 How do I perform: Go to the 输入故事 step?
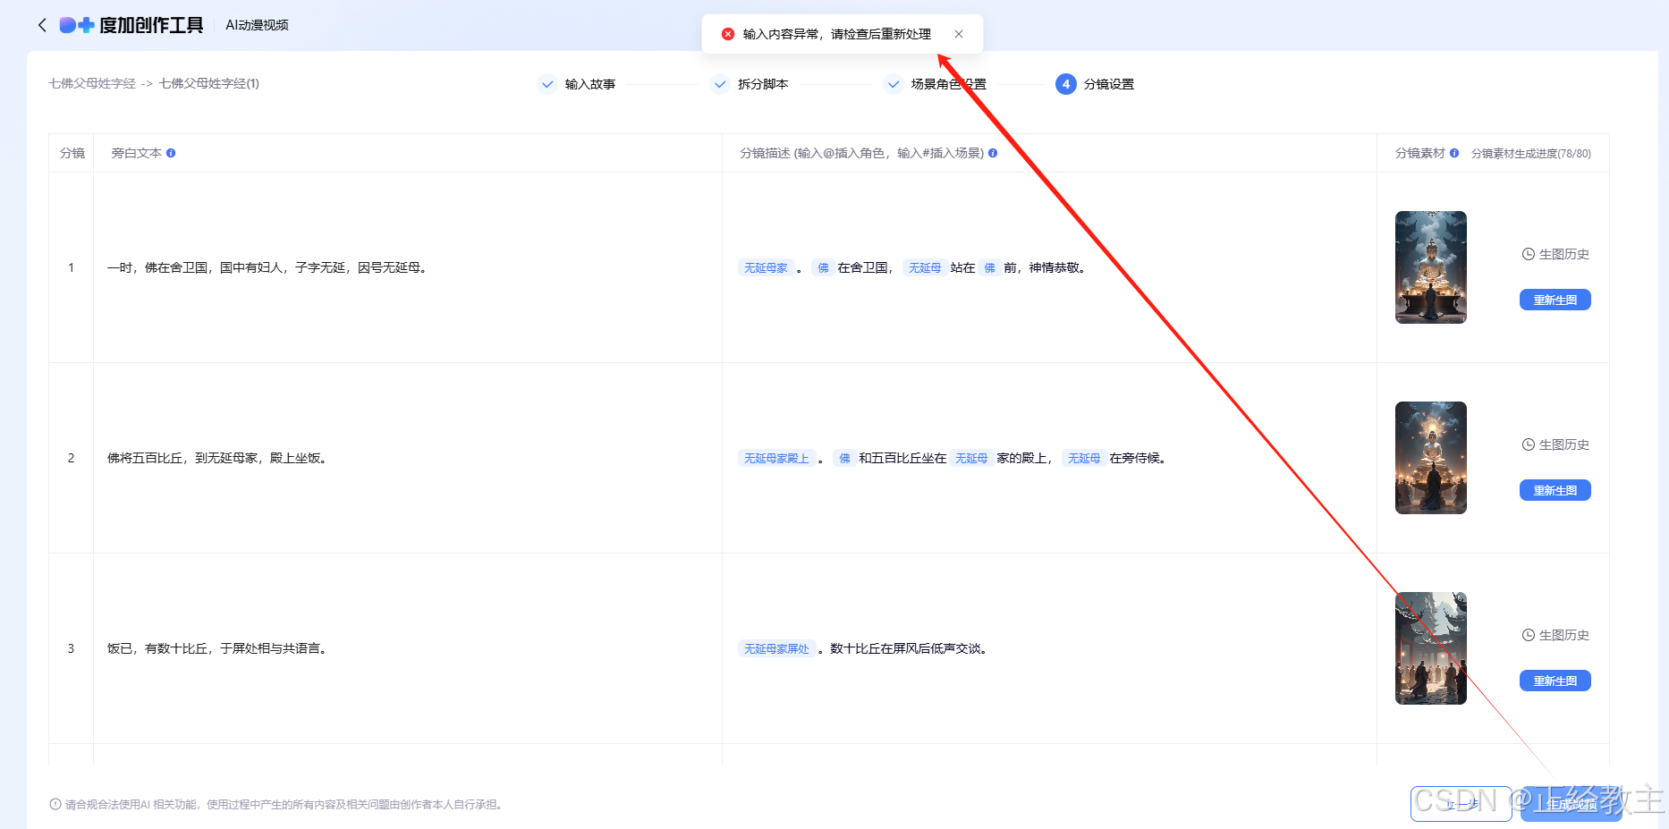click(590, 84)
